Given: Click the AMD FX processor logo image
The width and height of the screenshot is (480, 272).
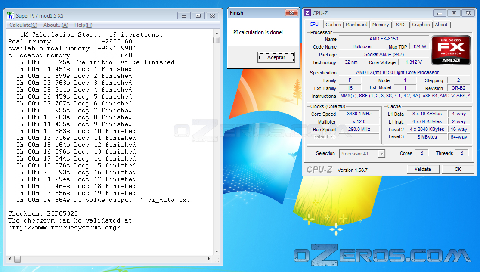Looking at the screenshot, I should [x=451, y=50].
